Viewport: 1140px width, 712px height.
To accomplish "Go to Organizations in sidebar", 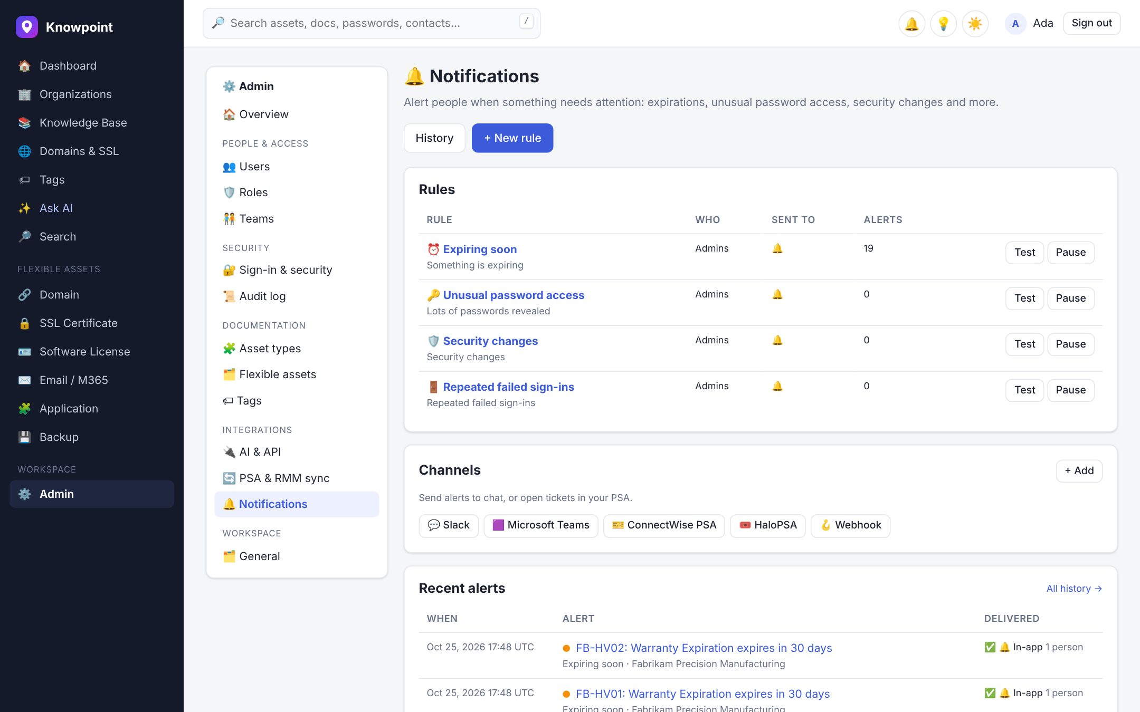I will (x=92, y=94).
